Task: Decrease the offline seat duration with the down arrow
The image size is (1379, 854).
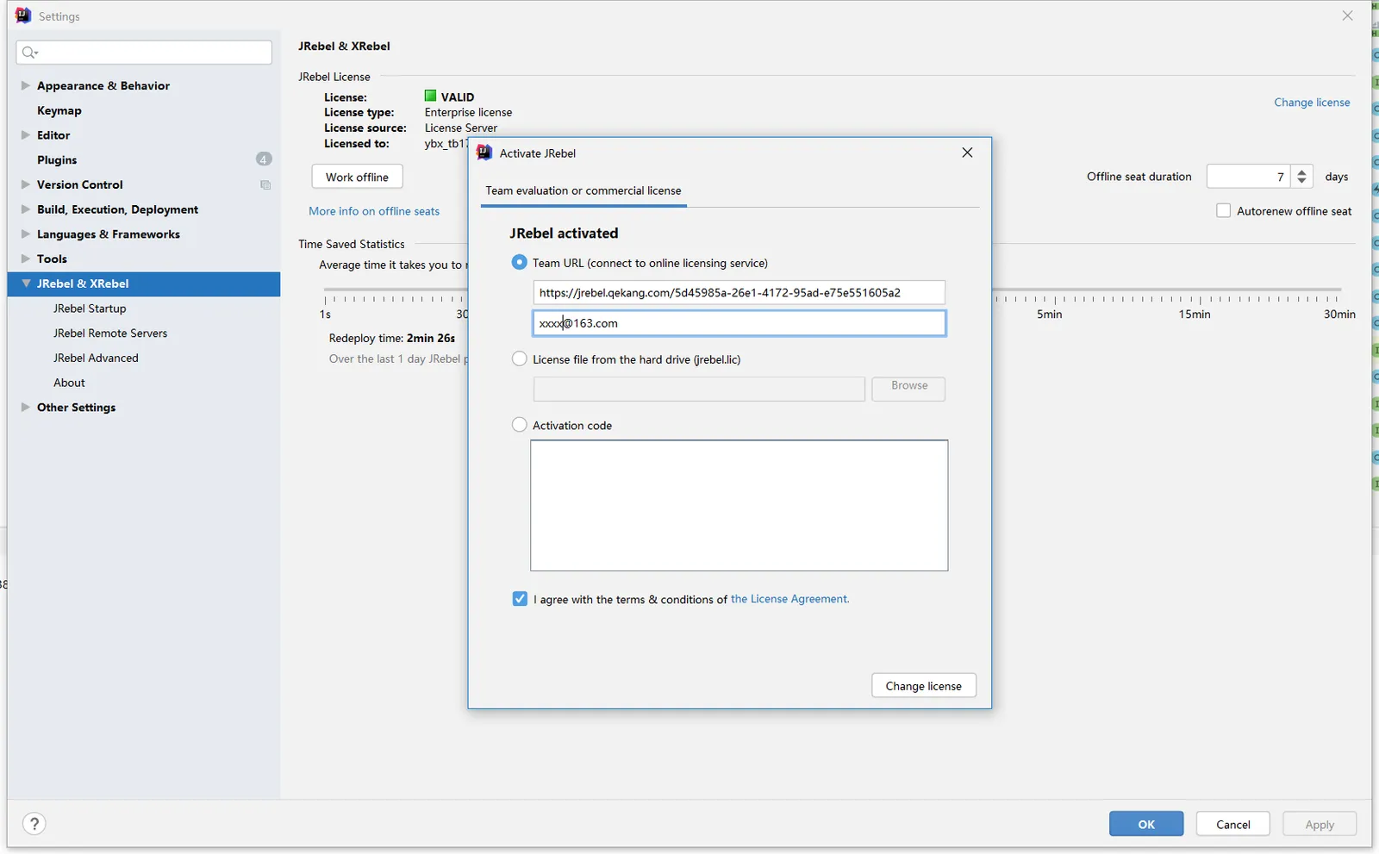Action: coord(1302,182)
